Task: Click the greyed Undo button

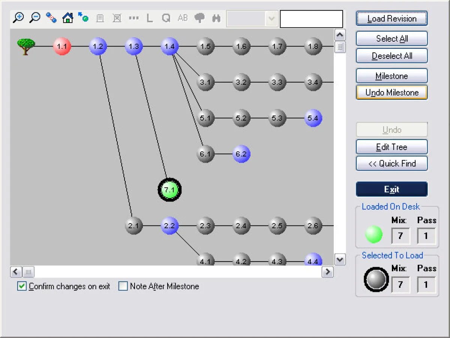Action: coord(392,130)
